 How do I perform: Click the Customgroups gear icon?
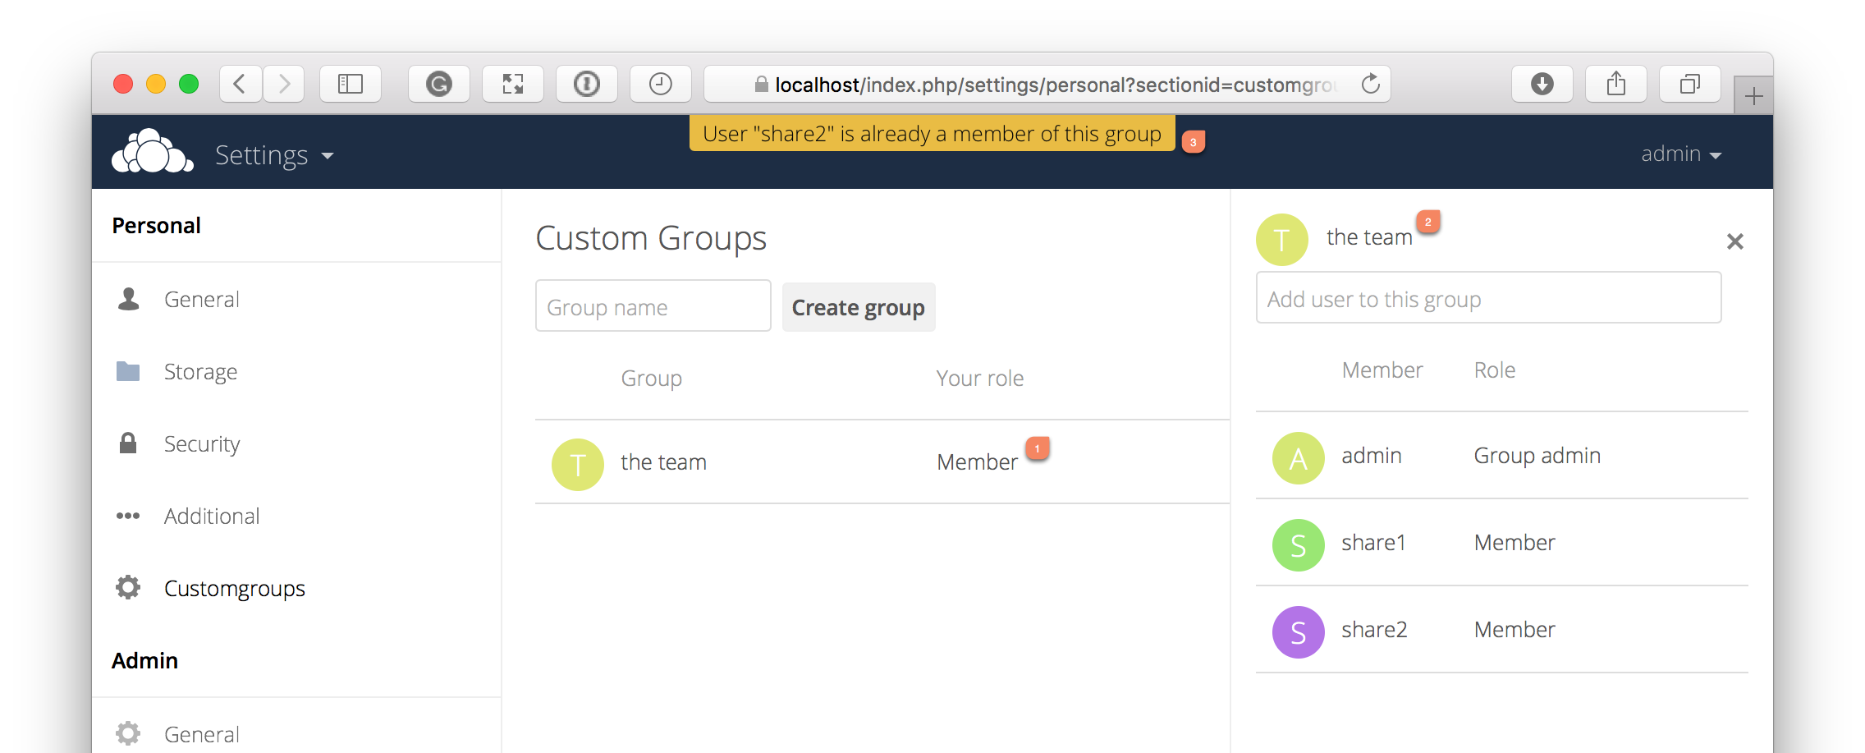(x=129, y=587)
